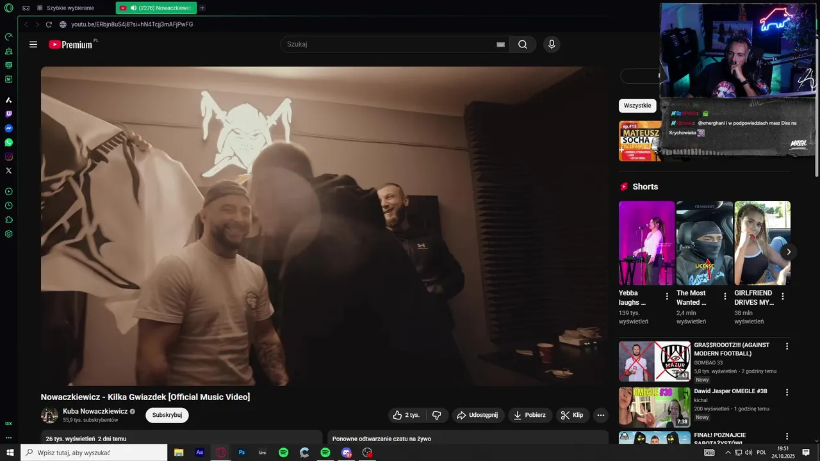Click Windows taskbar search box
This screenshot has width=820, height=461.
tap(94, 453)
